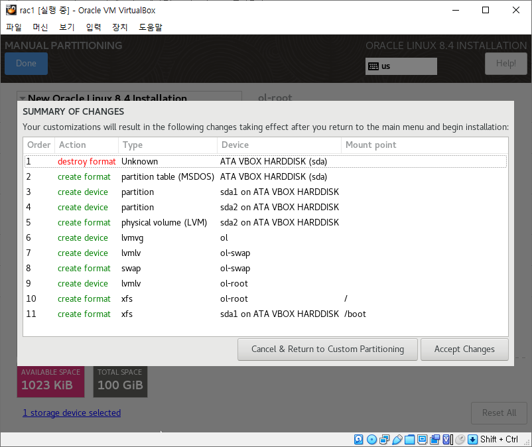Click the mouse integration status icon
Image resolution: width=532 pixels, height=447 pixels.
[x=460, y=440]
